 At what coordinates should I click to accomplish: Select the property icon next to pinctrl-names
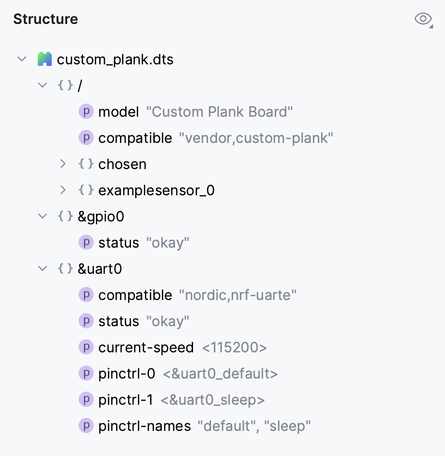click(x=86, y=425)
